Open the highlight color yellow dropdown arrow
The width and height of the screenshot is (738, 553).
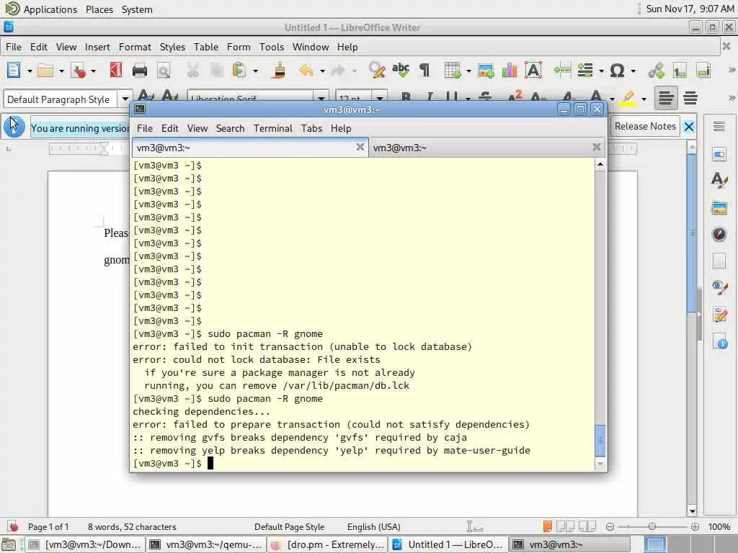click(644, 99)
